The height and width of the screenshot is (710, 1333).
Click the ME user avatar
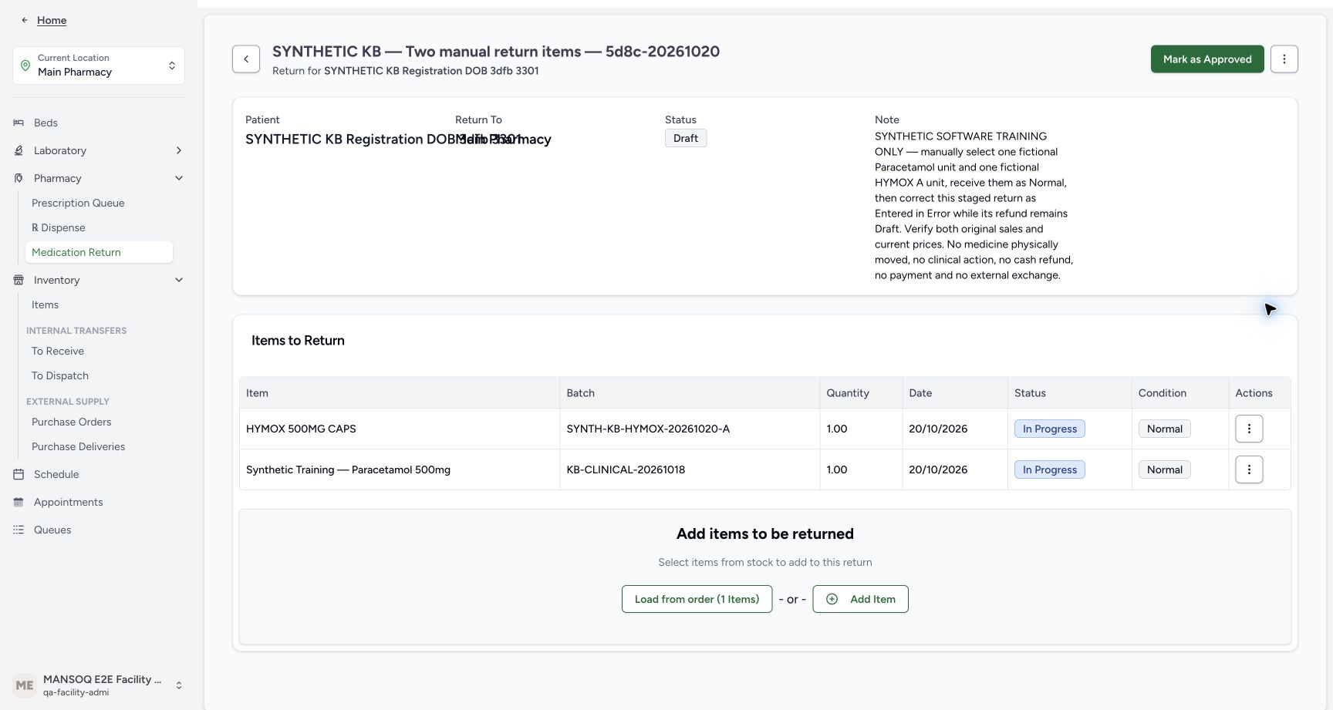point(25,685)
